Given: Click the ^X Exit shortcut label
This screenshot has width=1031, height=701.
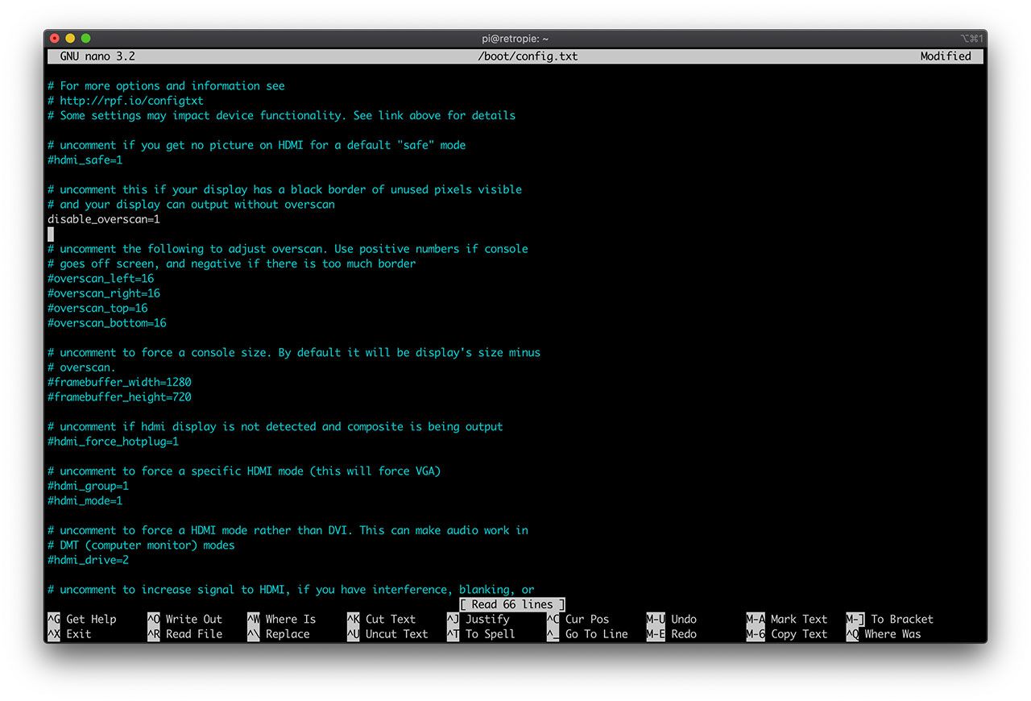Looking at the screenshot, I should (x=70, y=634).
